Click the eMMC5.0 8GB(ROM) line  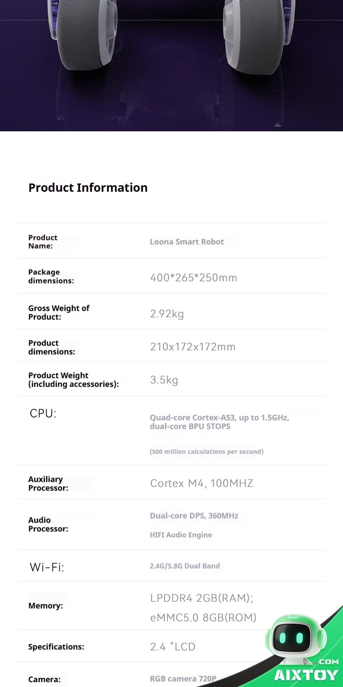pyautogui.click(x=203, y=617)
